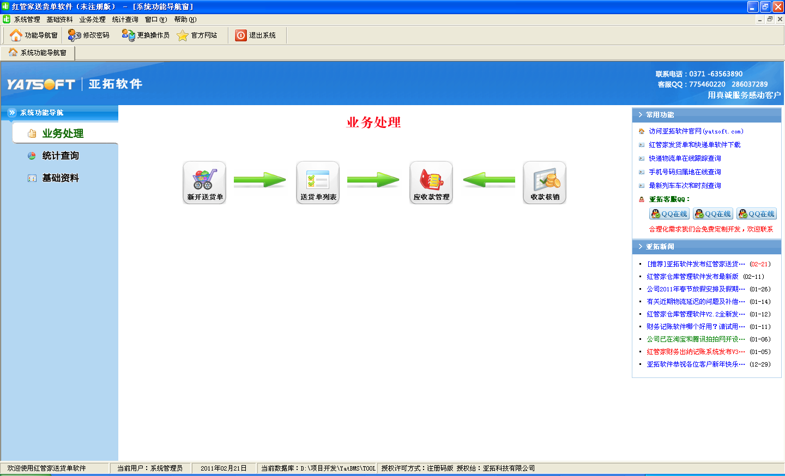Open the 统计查询 menu in menu bar
Screen dimensions: 785x476
[125, 20]
